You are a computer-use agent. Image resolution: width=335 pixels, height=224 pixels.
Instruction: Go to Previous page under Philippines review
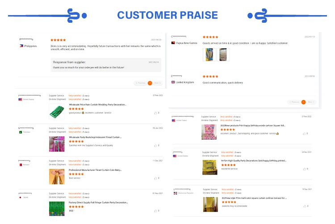coord(141,83)
